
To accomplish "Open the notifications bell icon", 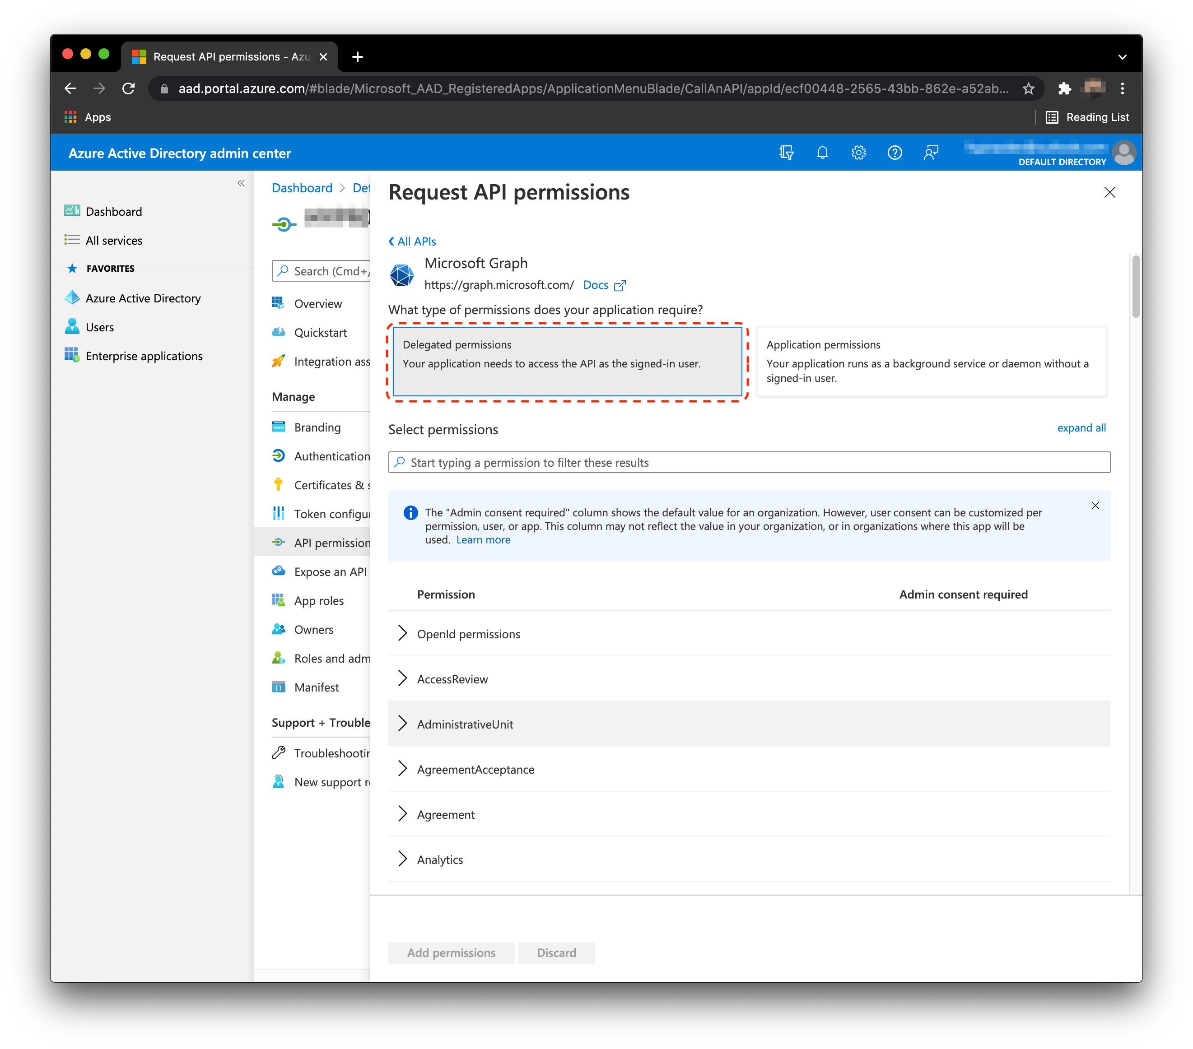I will click(x=822, y=153).
